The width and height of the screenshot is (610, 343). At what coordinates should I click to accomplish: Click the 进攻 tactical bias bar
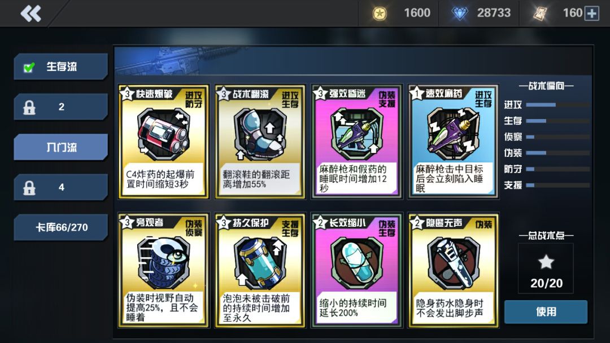click(x=558, y=105)
